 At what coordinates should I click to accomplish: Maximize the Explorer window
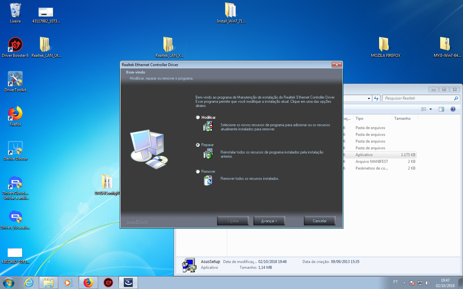point(444,90)
